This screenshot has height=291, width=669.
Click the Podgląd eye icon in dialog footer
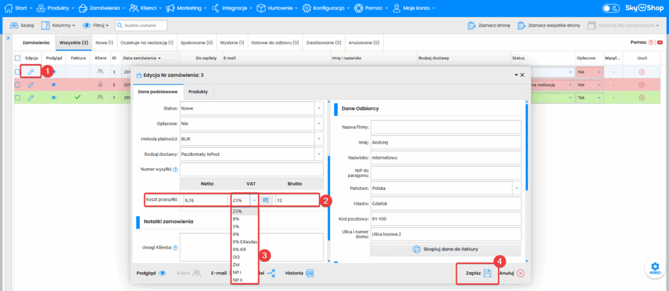[163, 273]
